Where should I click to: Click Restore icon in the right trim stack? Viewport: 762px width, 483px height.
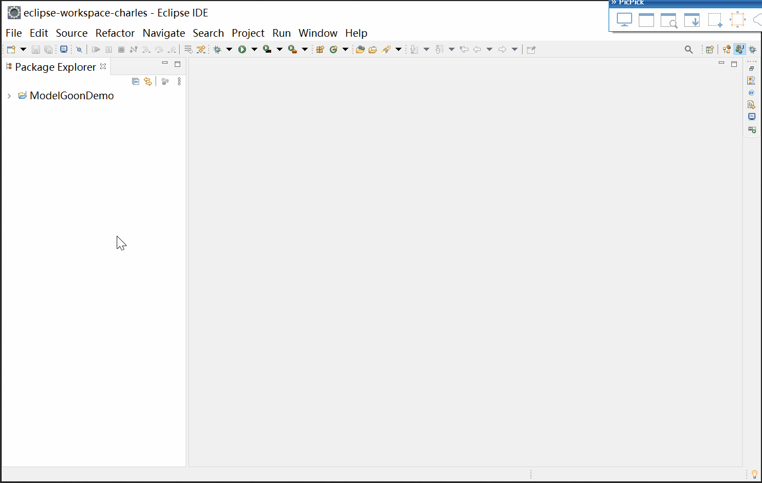pos(752,69)
